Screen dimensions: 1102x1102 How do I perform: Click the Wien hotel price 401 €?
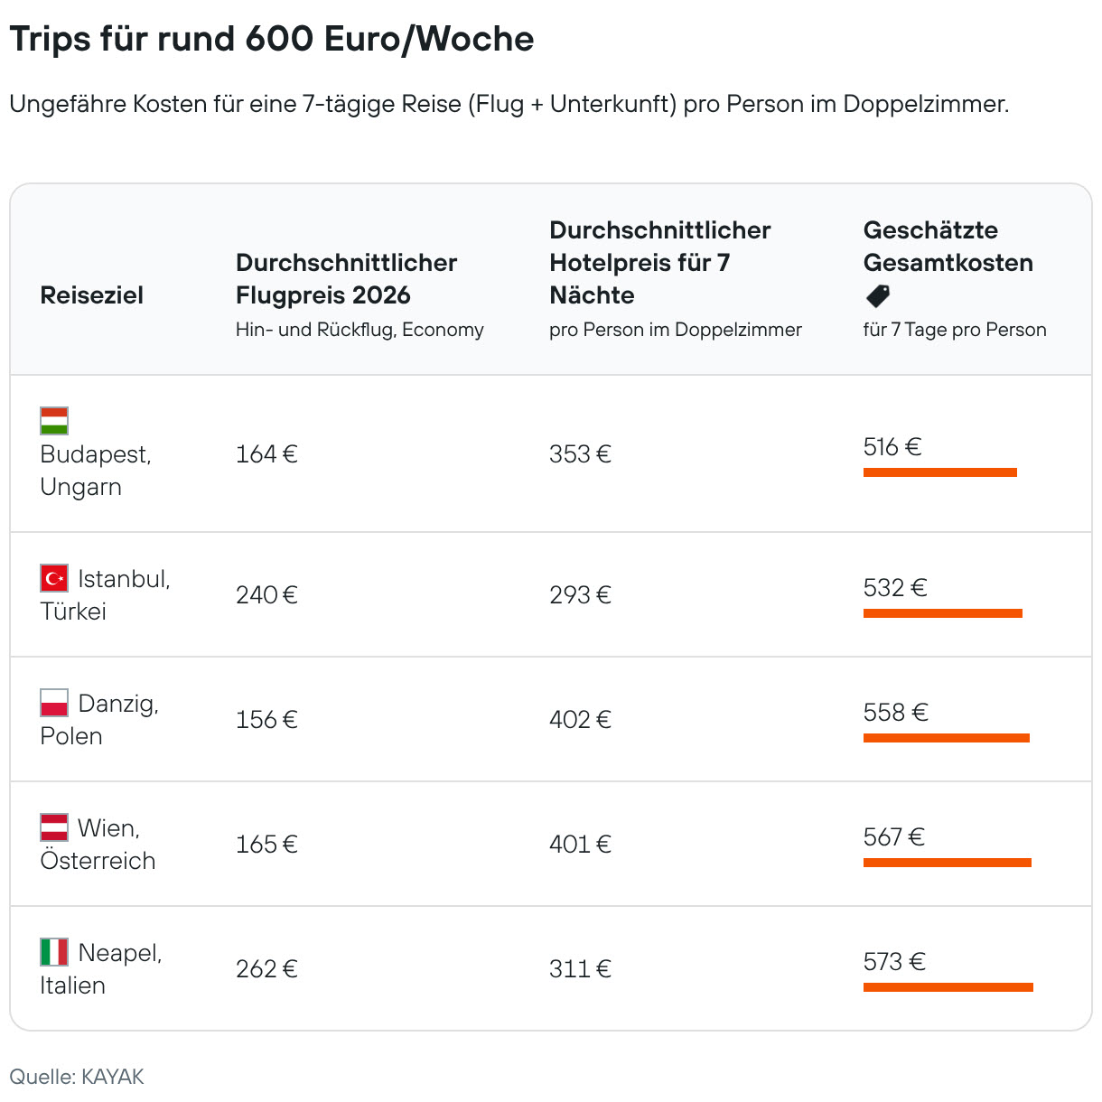(580, 845)
